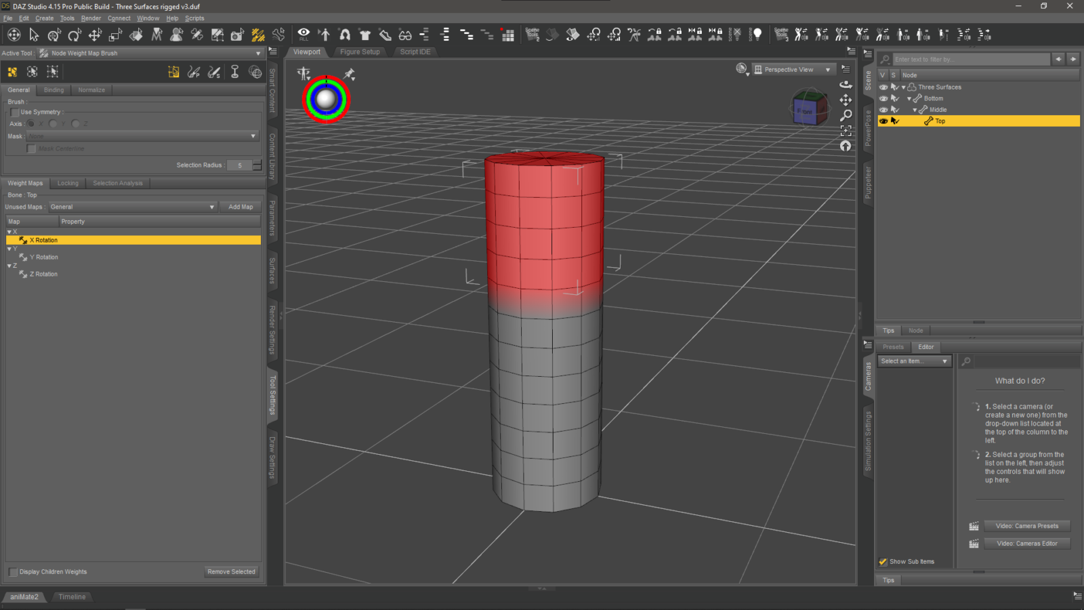The height and width of the screenshot is (610, 1084).
Task: Select the weight map smoothing brush tool
Action: pos(213,71)
